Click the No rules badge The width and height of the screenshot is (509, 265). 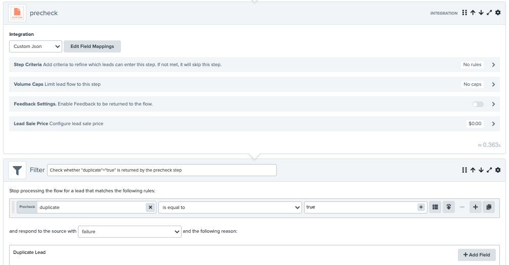point(472,65)
